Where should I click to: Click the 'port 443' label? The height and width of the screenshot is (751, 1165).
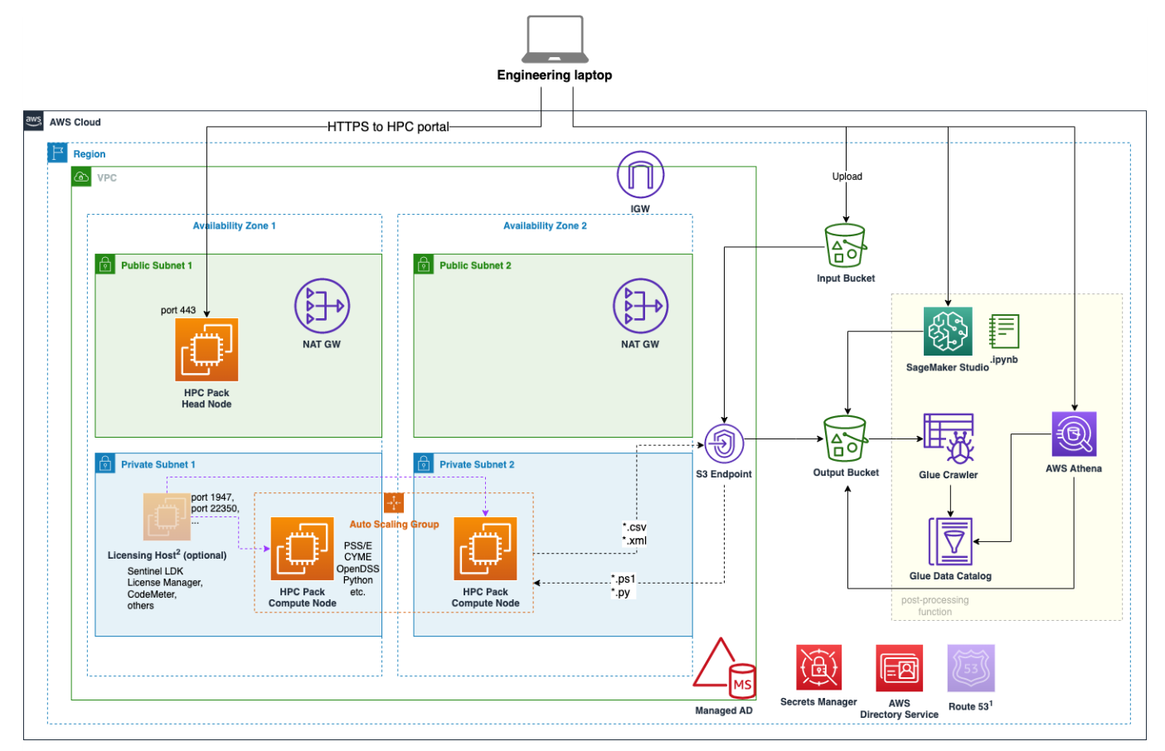(x=178, y=310)
